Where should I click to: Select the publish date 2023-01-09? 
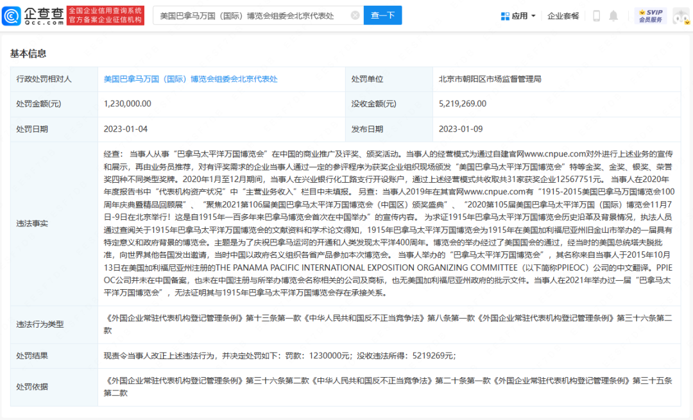[461, 129]
